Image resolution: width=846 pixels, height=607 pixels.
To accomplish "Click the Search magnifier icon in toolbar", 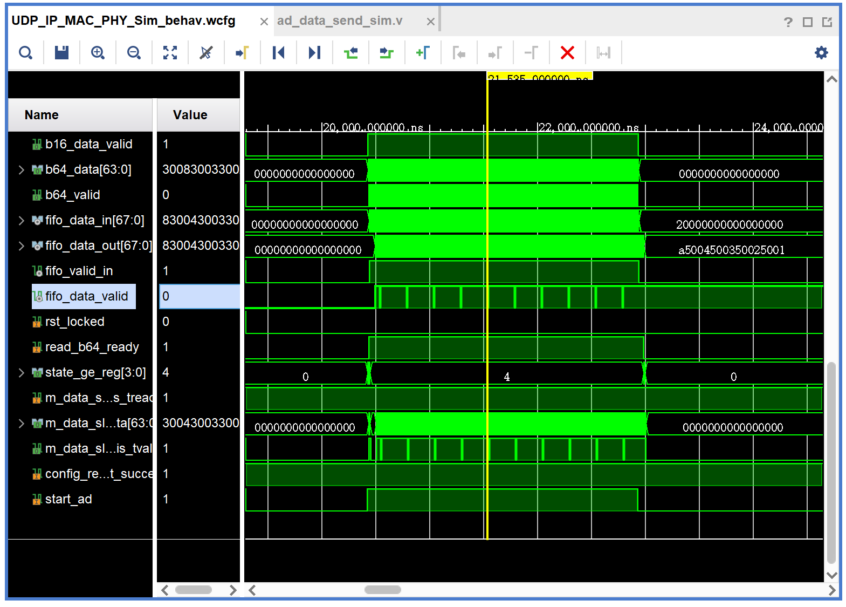I will (25, 53).
